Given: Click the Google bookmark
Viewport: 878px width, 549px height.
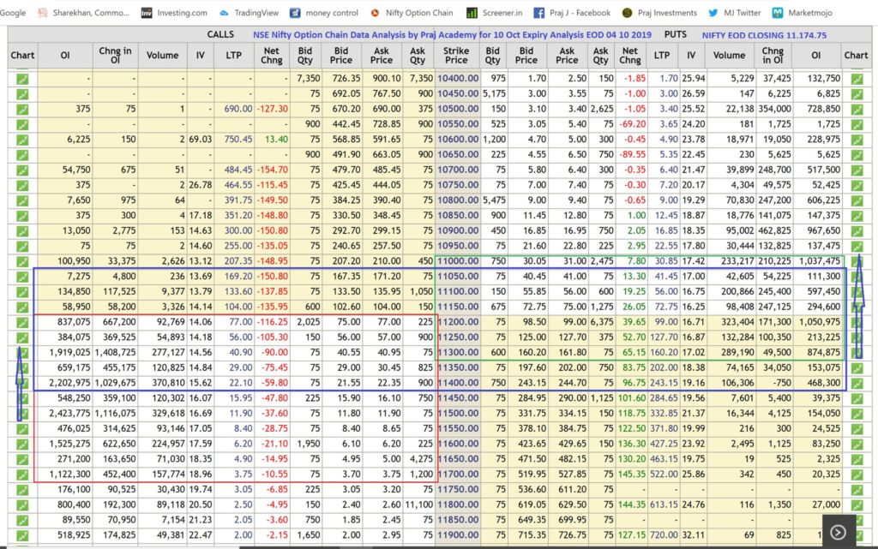Looking at the screenshot, I should (12, 12).
